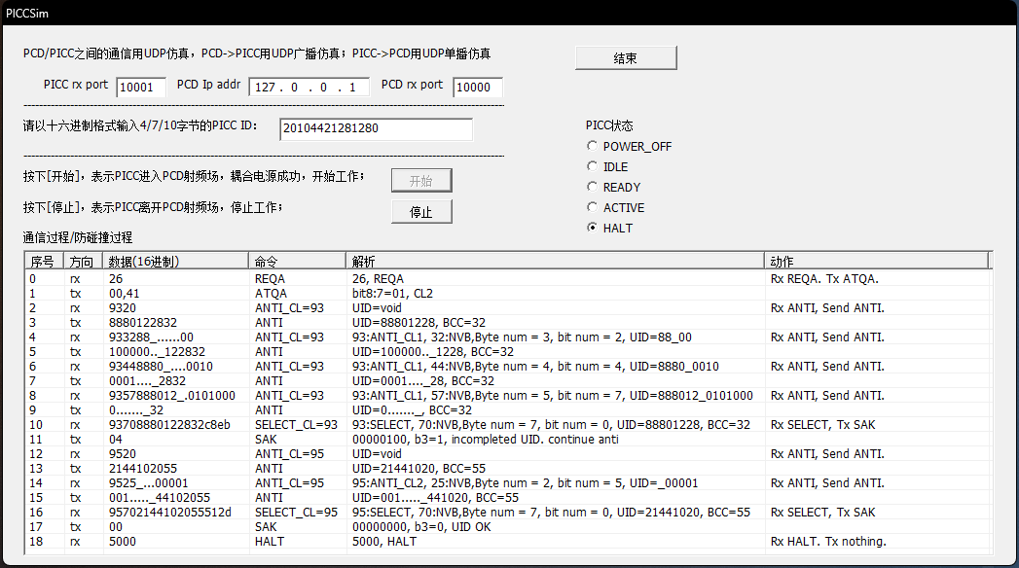1019x568 pixels.
Task: Click the 动作 column header
Action: click(876, 262)
